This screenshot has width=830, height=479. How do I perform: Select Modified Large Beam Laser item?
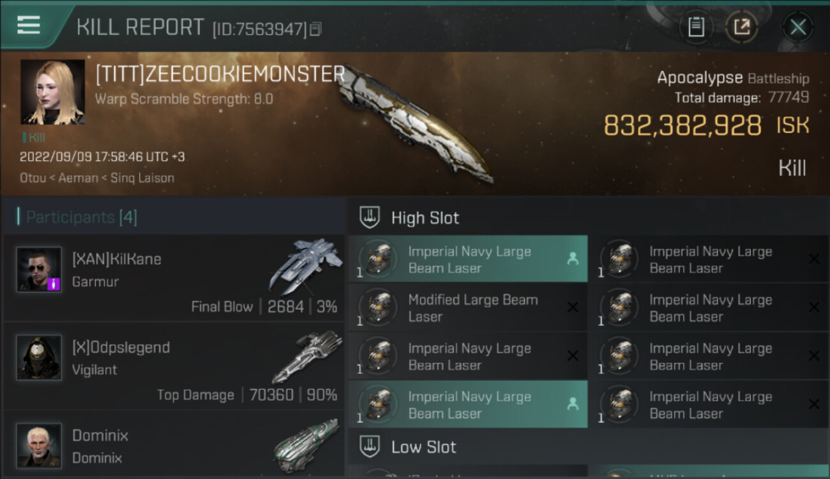[467, 308]
